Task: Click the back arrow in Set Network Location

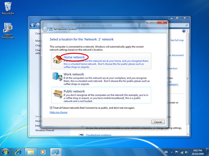Action: click(45, 29)
